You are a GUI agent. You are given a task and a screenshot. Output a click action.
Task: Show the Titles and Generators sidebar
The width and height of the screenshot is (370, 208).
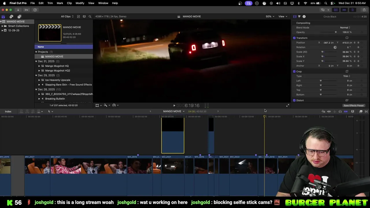(19, 16)
